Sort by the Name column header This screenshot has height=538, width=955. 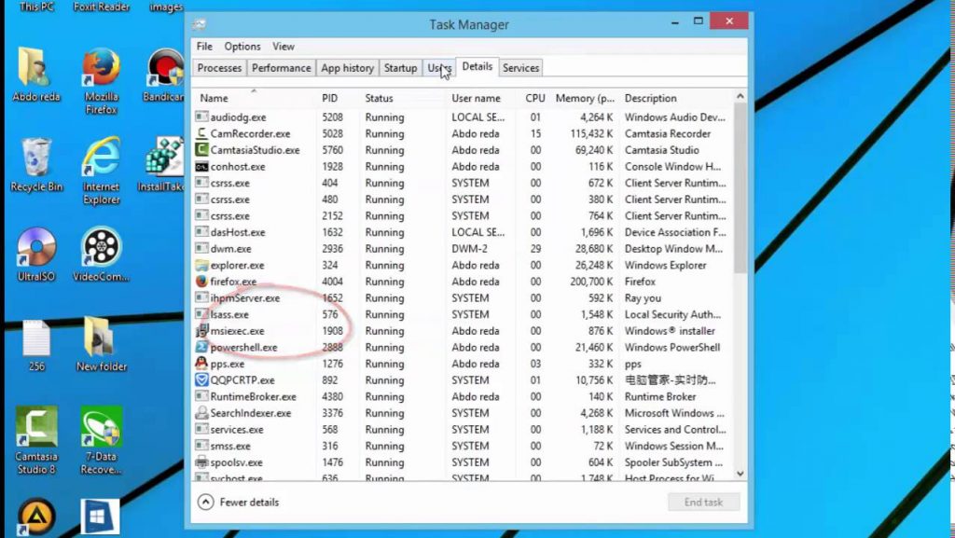coord(256,97)
